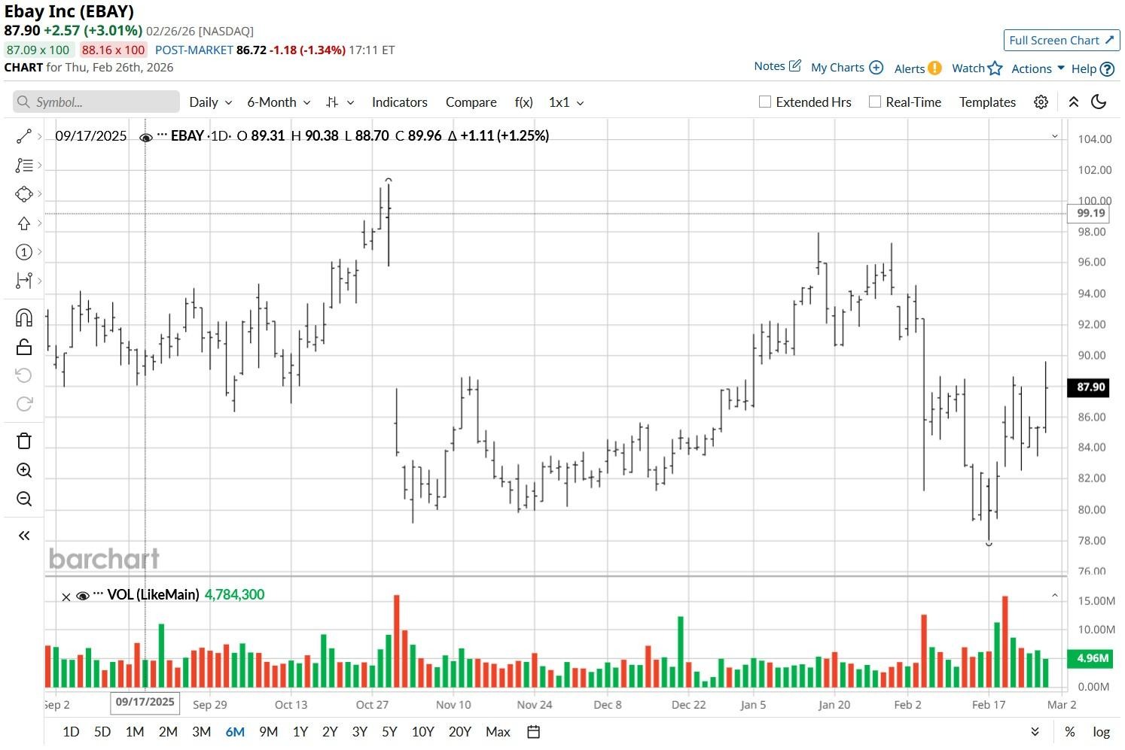Open the Daily frequency dropdown
This screenshot has width=1125, height=750.
[x=211, y=102]
